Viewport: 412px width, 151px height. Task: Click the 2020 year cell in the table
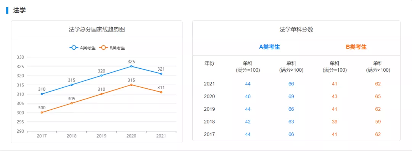[209, 96]
